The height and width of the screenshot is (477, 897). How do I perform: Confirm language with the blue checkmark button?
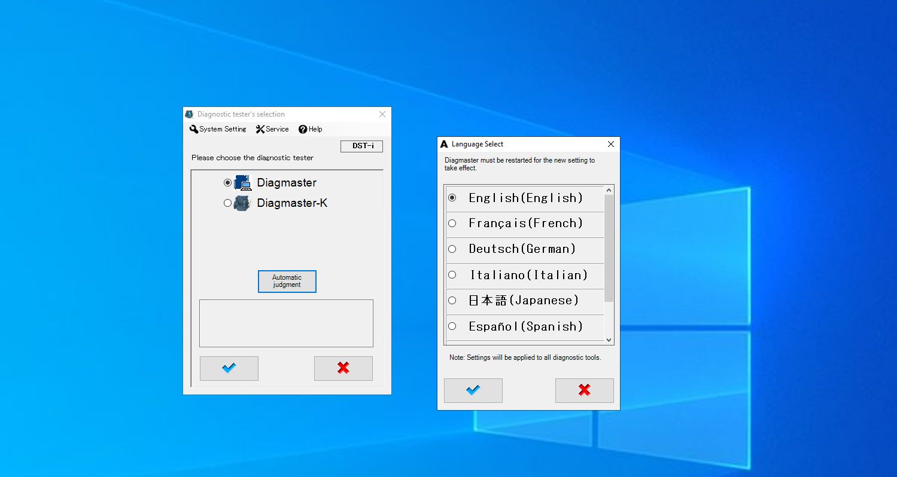(473, 390)
